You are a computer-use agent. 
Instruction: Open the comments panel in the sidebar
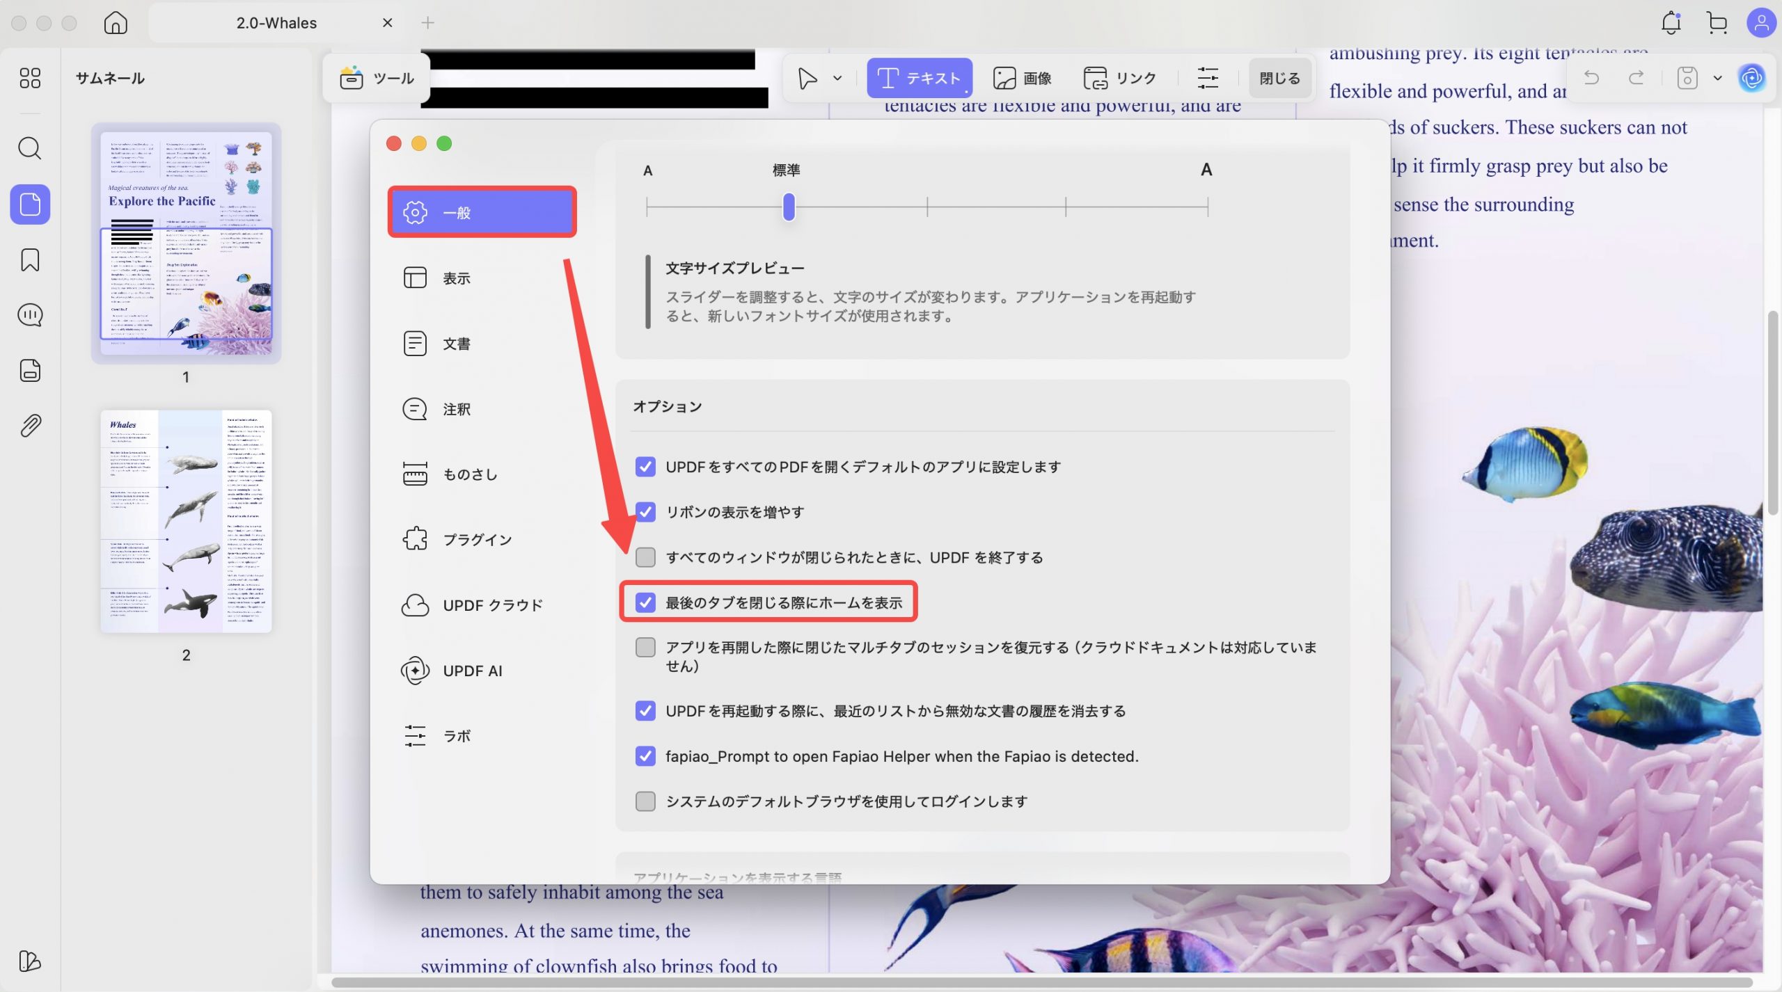[29, 314]
